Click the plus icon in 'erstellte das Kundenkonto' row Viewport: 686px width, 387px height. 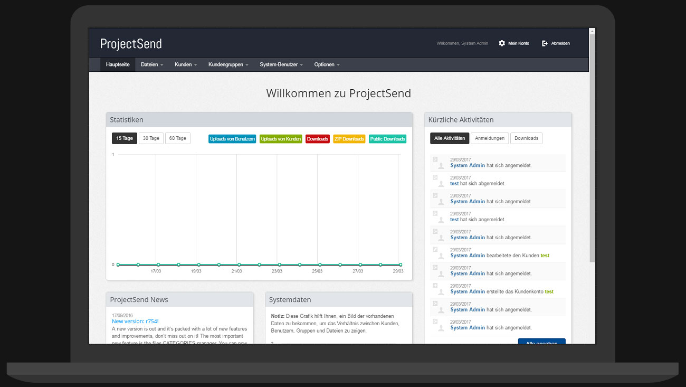pyautogui.click(x=435, y=286)
